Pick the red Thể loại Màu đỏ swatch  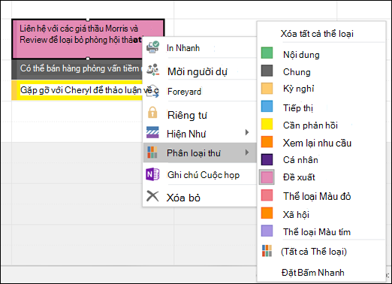click(x=267, y=195)
